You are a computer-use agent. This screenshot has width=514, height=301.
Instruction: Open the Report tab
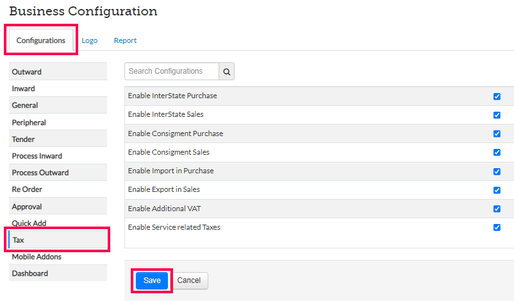pyautogui.click(x=125, y=40)
